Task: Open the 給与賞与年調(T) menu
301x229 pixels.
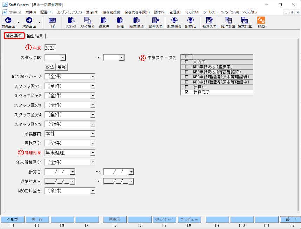Action: pos(137,12)
